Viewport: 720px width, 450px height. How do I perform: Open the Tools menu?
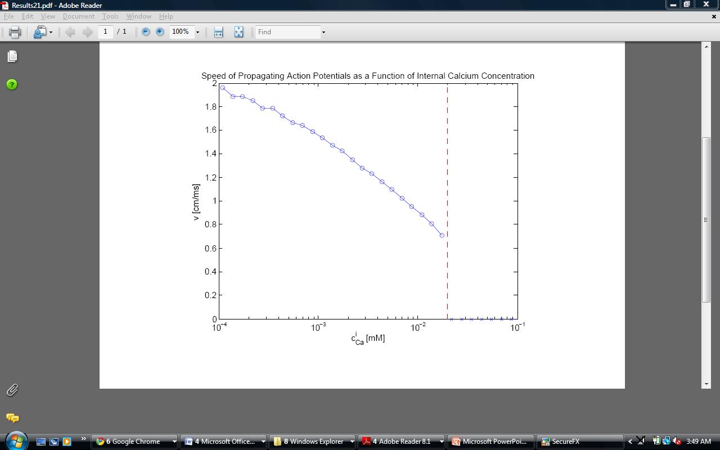point(110,16)
